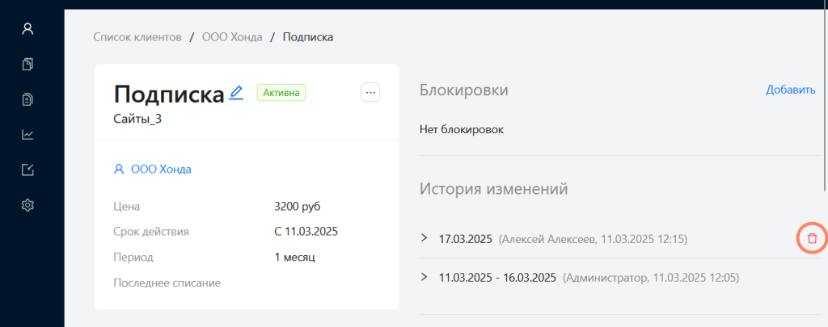Open settings gear icon in sidebar
This screenshot has width=828, height=327.
pyautogui.click(x=27, y=204)
